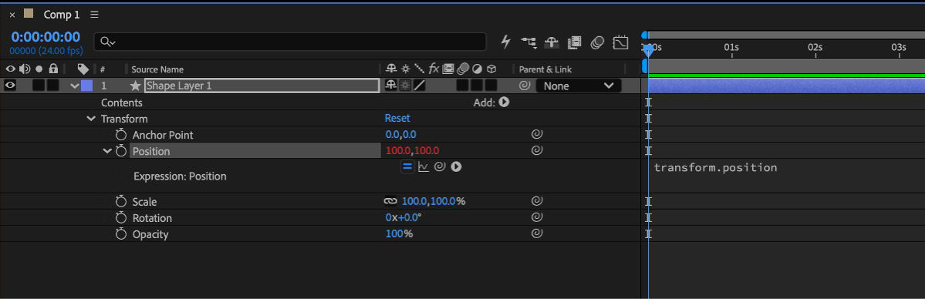Click the Position property pick whip
The height and width of the screenshot is (299, 925).
point(536,151)
